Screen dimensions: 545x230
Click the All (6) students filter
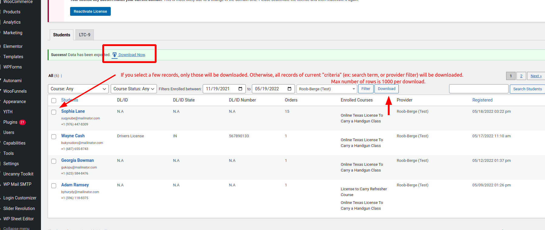[54, 76]
